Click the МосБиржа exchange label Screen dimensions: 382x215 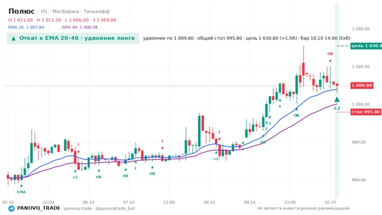(x=66, y=11)
